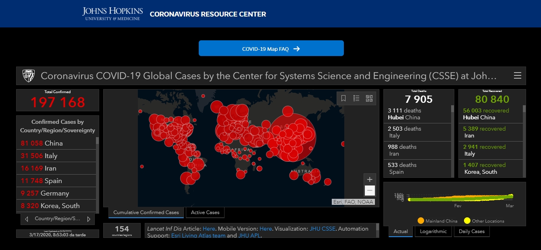This screenshot has height=250, width=541.
Task: Select the Actual chart tab
Action: 401,231
